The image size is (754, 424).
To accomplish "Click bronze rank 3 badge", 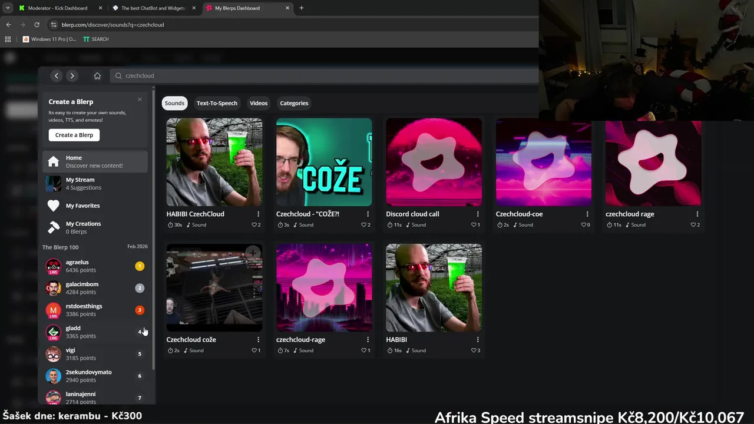I will click(x=140, y=310).
